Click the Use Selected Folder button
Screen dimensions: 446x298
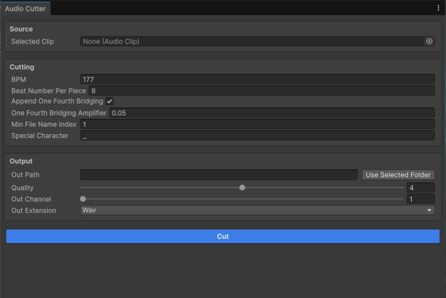(398, 175)
